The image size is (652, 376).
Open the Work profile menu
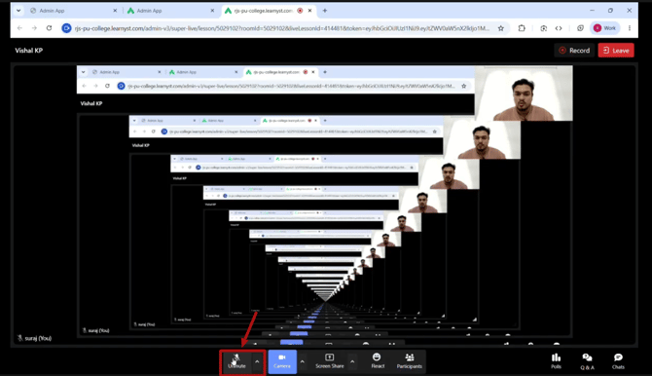tap(605, 28)
